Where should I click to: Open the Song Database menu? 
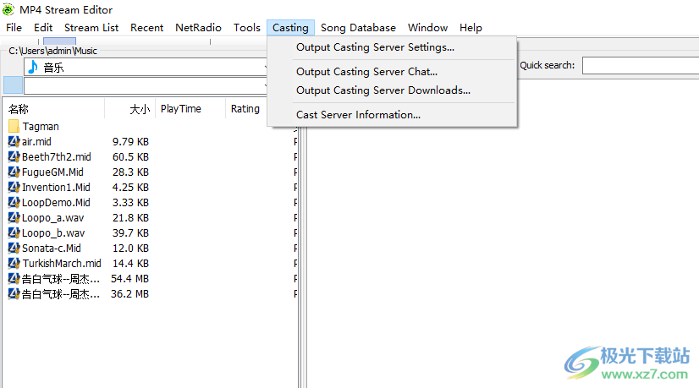pyautogui.click(x=358, y=28)
